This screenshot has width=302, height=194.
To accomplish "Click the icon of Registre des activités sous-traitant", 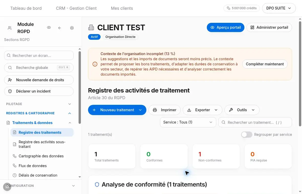I will 14,144.
